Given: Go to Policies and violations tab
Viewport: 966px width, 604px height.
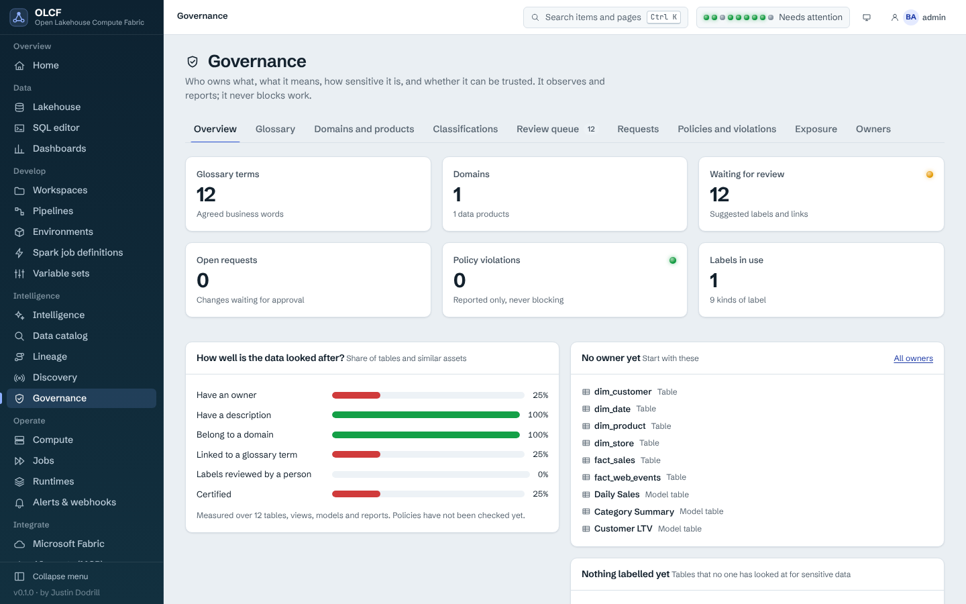Looking at the screenshot, I should [x=727, y=129].
